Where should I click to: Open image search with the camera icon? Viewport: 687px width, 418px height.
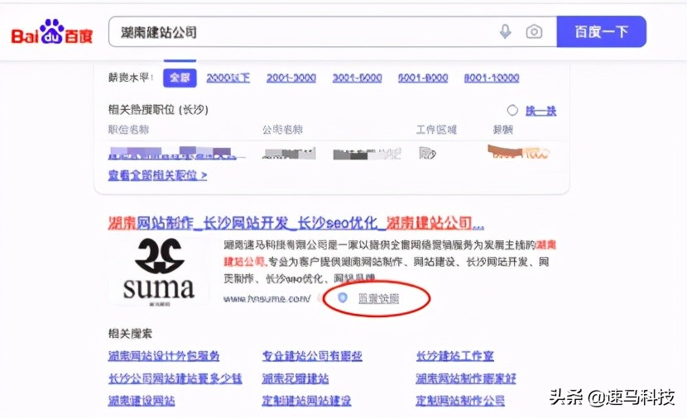[x=534, y=31]
